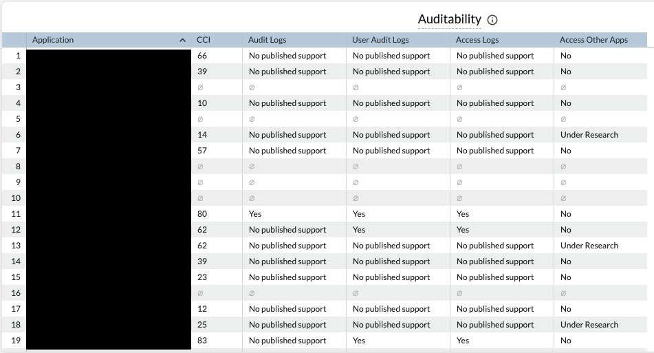Sort by the CCI column header
This screenshot has width=654, height=353.
click(204, 40)
